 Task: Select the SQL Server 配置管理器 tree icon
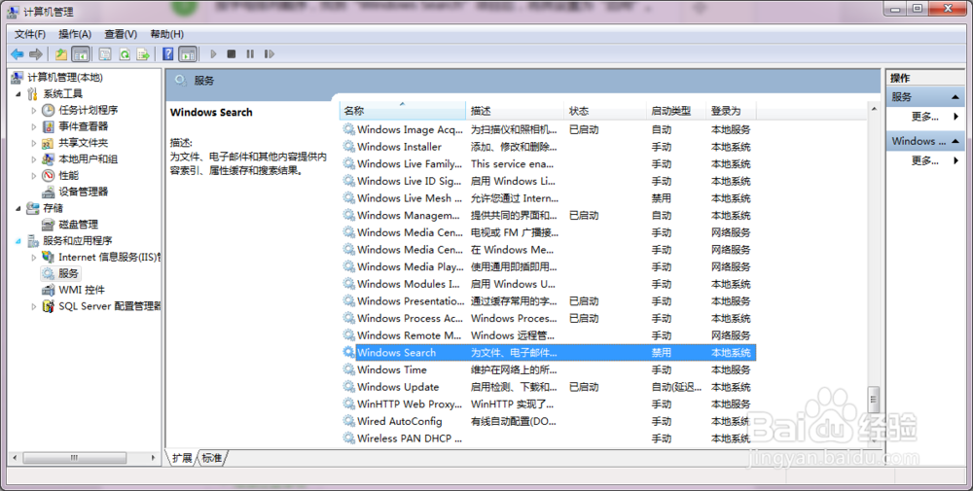[49, 306]
